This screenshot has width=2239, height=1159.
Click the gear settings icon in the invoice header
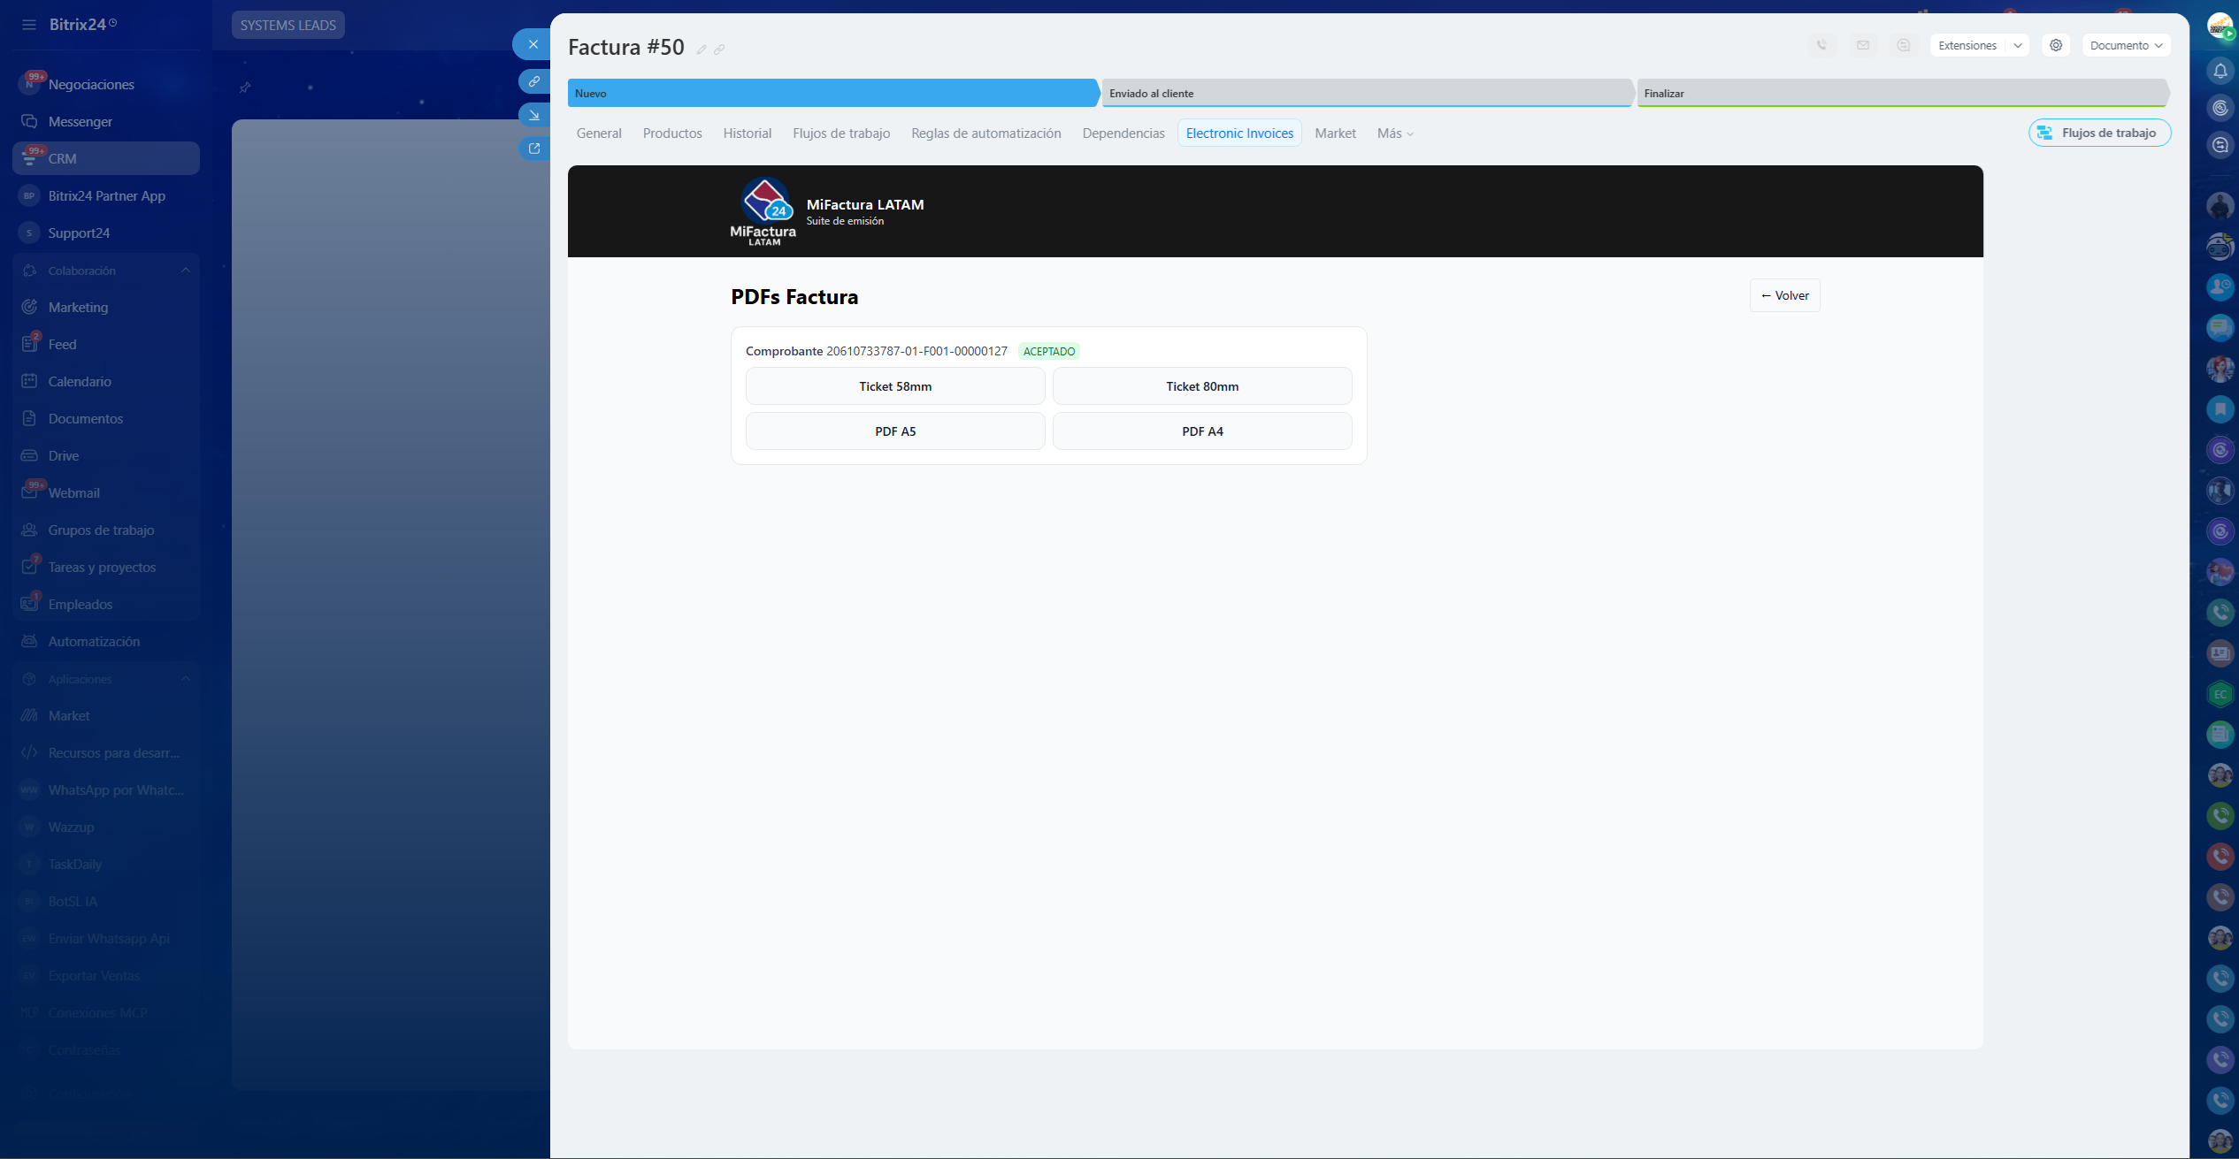(x=2056, y=45)
